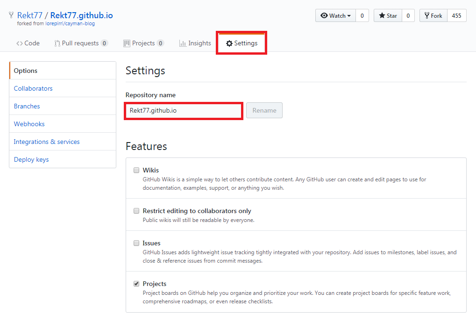Click the fork icon in Fork button
476x336 pixels.
pos(427,15)
